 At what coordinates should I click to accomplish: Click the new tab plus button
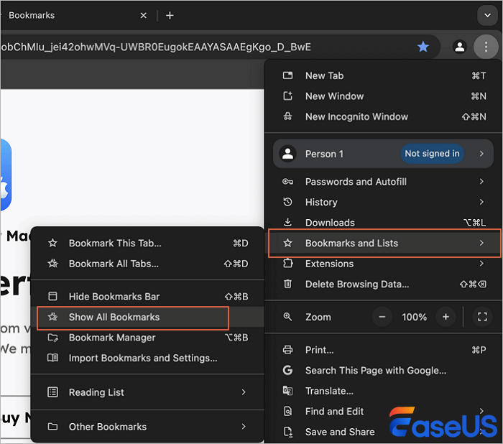[170, 15]
